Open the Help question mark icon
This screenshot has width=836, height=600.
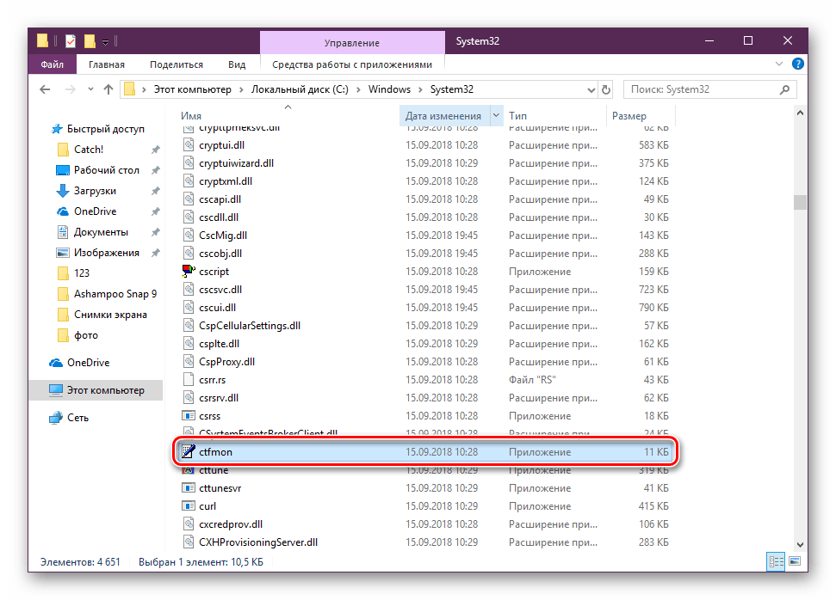coord(798,64)
